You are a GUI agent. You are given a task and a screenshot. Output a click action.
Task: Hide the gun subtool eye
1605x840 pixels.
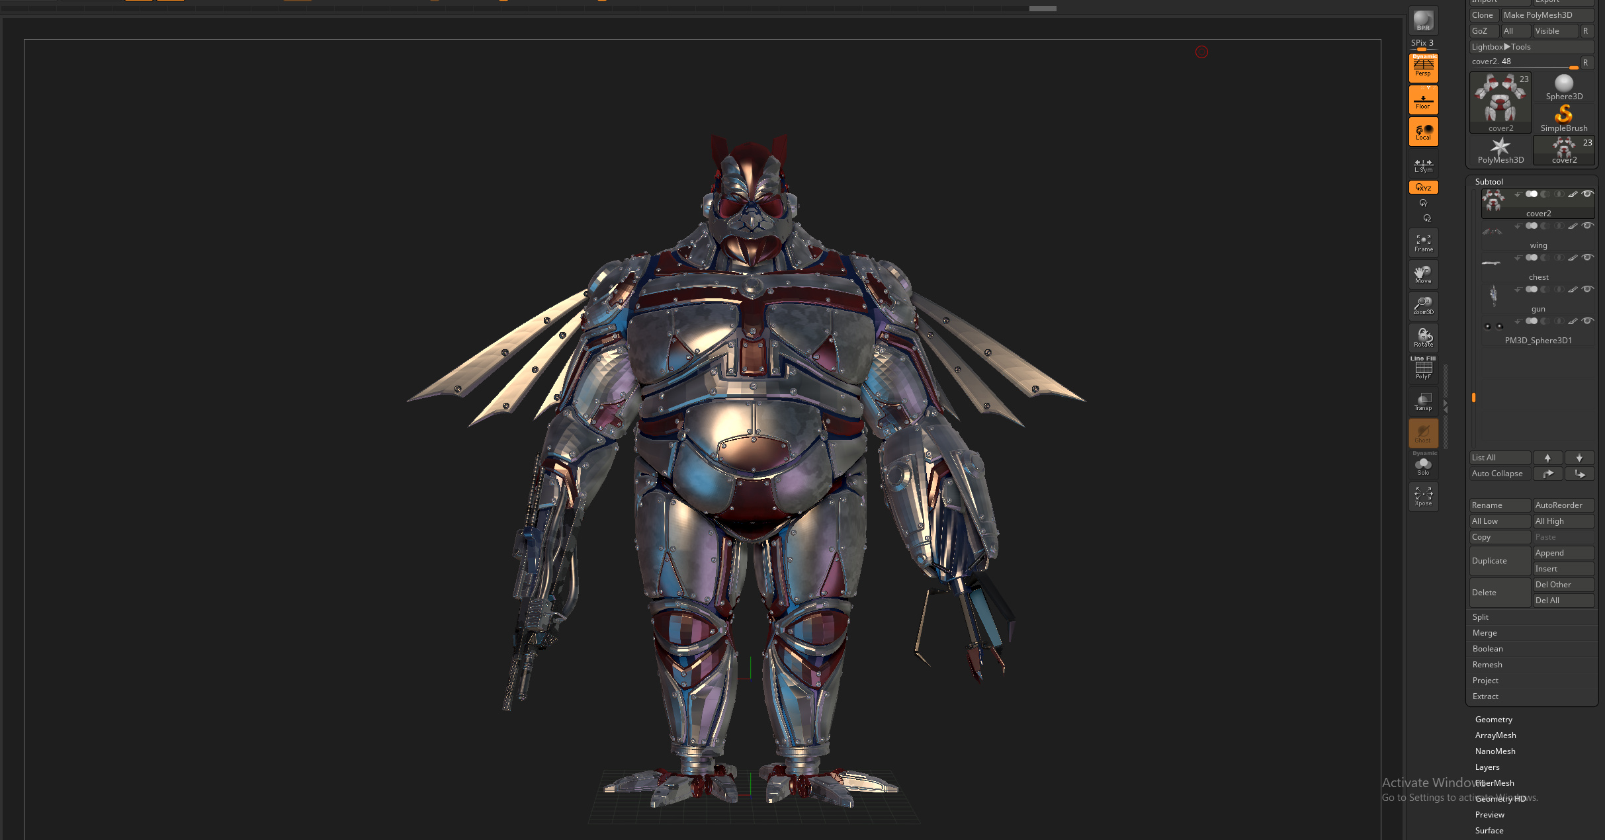pos(1587,290)
